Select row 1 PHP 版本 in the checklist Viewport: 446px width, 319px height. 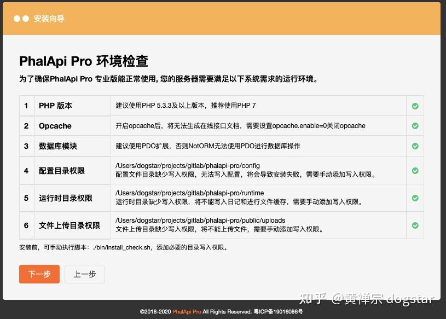tap(56, 106)
